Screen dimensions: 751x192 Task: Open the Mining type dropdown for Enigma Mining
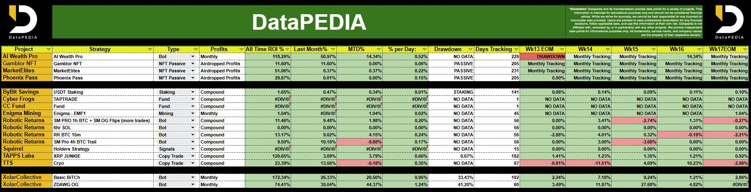pos(193,113)
